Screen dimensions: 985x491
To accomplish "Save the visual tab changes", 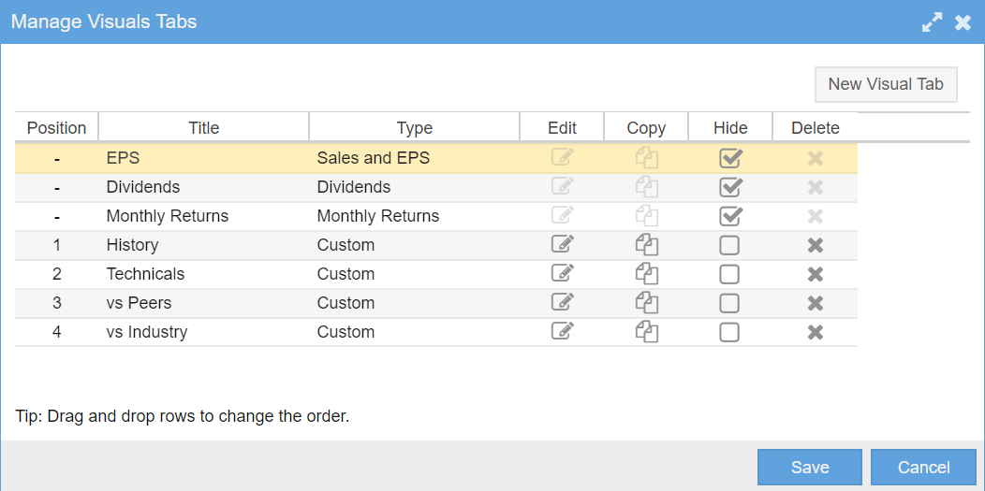I will click(x=810, y=468).
